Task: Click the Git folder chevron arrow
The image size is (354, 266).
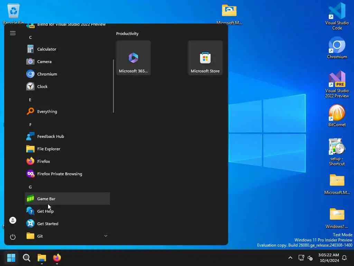Action: click(x=106, y=236)
